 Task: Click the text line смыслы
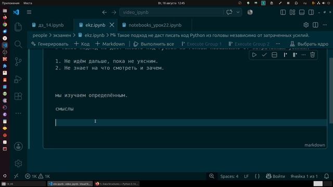(65, 109)
